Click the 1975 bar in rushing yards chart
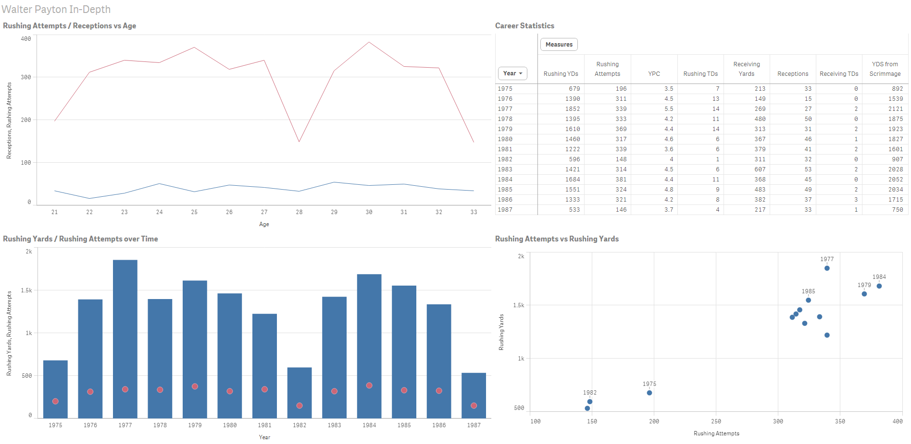The image size is (911, 444). tap(55, 389)
